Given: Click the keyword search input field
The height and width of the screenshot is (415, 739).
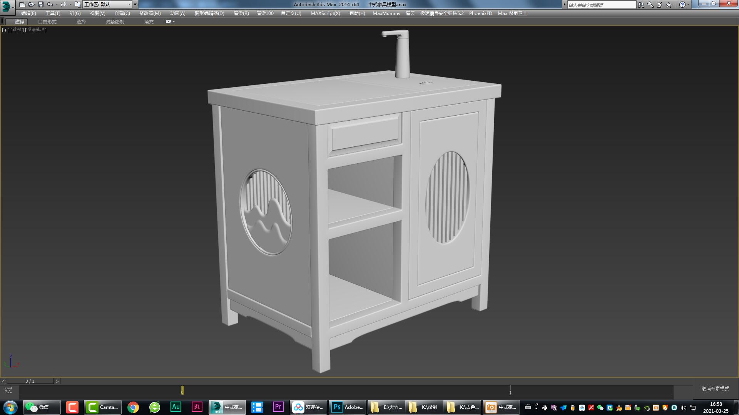Looking at the screenshot, I should coord(601,5).
